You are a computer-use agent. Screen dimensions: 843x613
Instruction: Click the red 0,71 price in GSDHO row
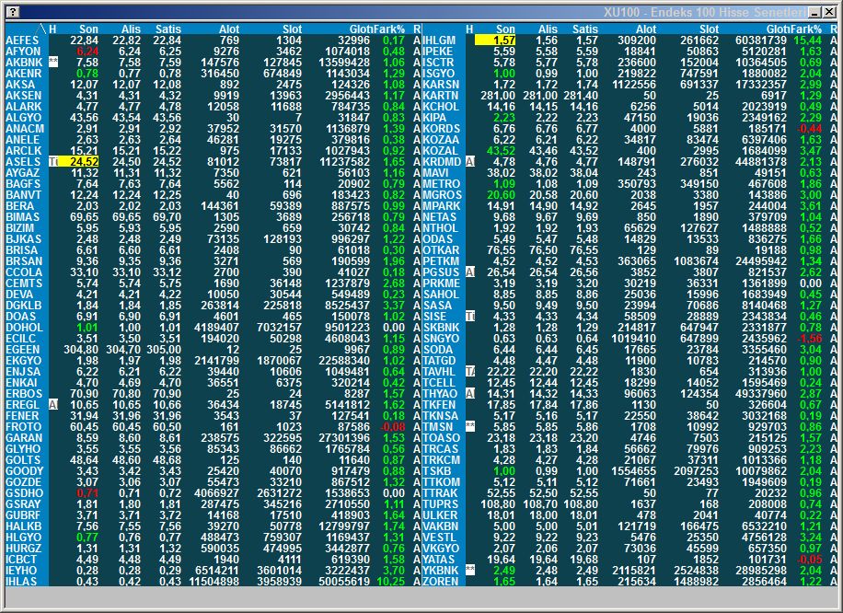click(x=87, y=493)
